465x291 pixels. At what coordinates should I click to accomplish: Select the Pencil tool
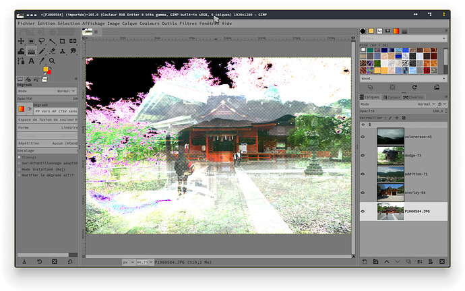42,51
